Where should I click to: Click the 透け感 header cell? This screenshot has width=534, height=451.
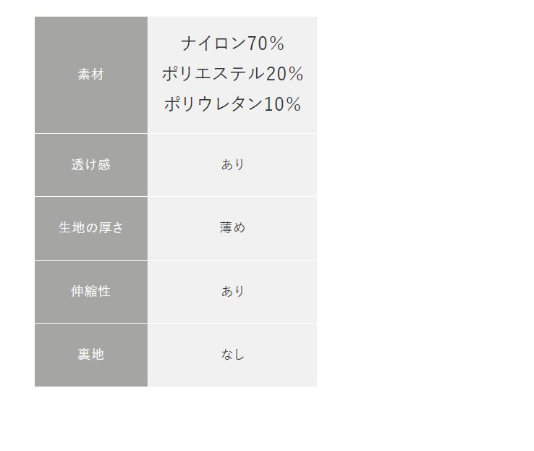(91, 165)
